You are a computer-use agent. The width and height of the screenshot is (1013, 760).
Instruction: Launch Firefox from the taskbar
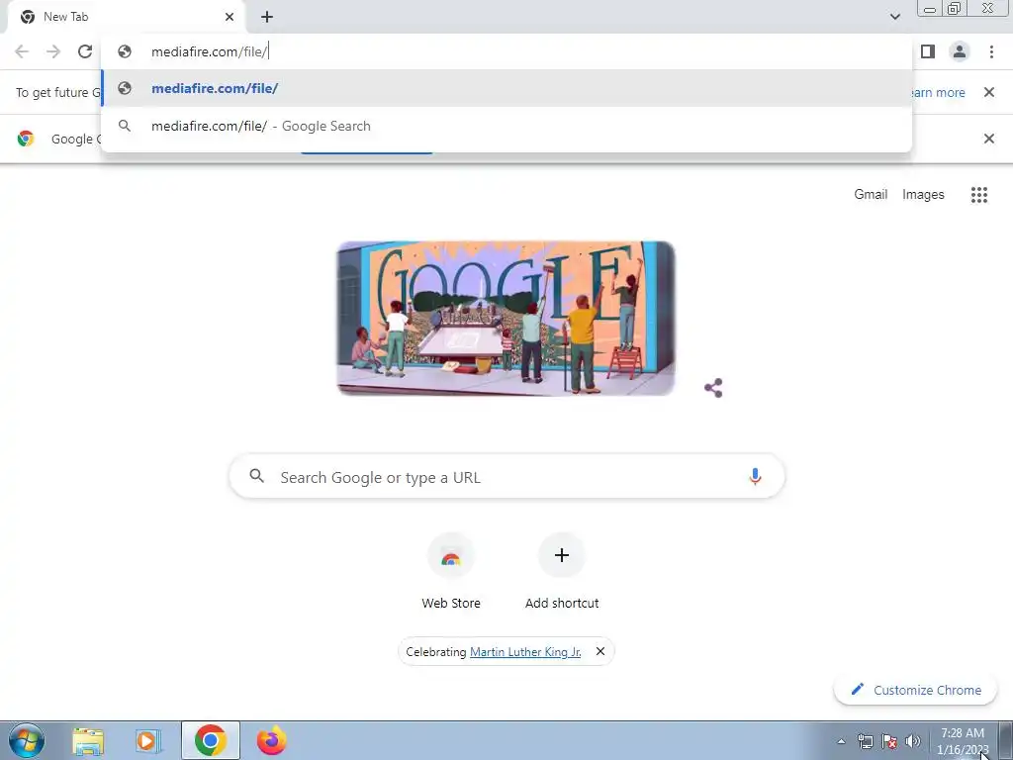271,740
